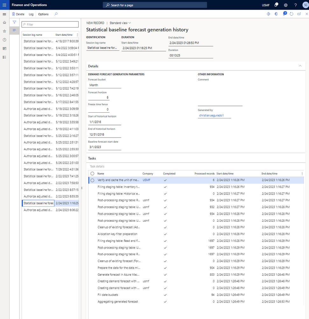Select session started 4/18/2017 9:00:39
The width and height of the screenshot is (309, 319).
pos(50,41)
